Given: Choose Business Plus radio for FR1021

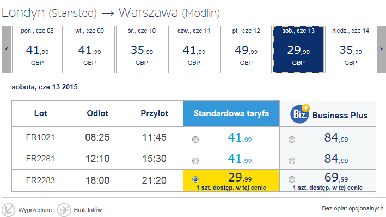Looking at the screenshot, I should pos(292,140).
